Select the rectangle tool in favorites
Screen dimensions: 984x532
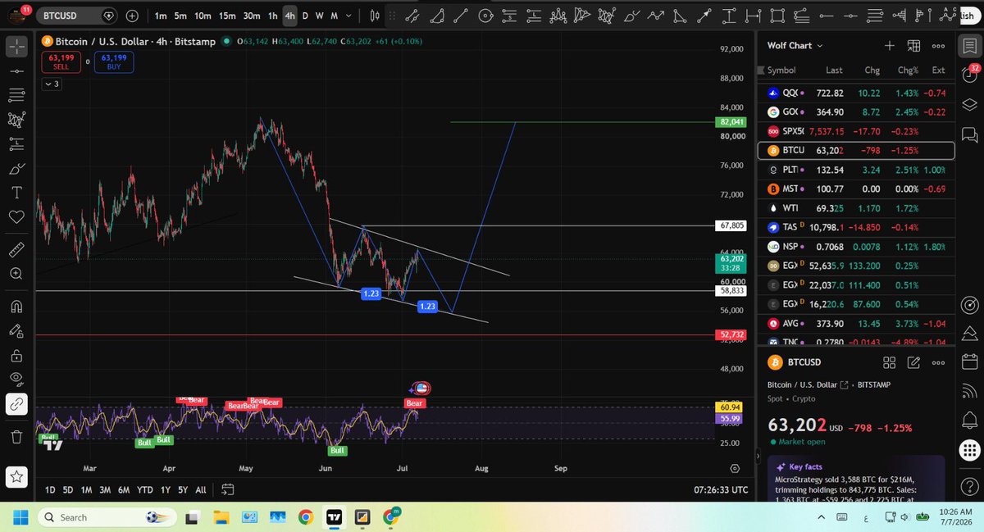click(778, 15)
